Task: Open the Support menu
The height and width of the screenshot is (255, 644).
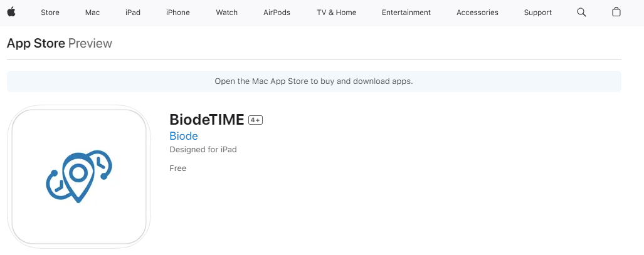Action: 537,13
